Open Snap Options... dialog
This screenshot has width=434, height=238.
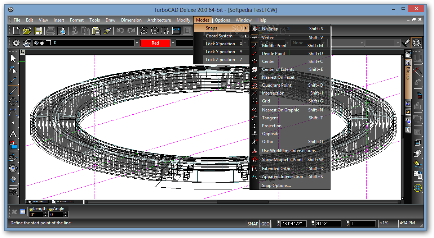coord(290,186)
